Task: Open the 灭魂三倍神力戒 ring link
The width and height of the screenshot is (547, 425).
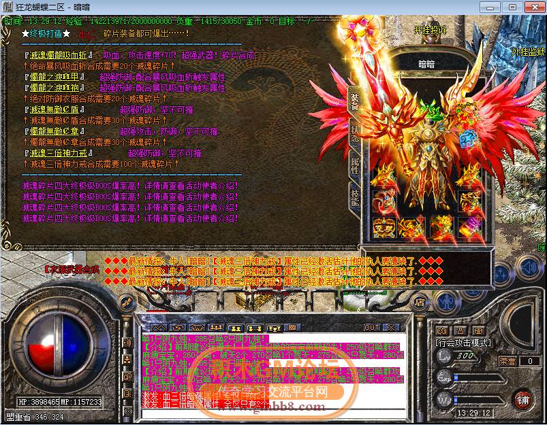Action: [x=58, y=153]
